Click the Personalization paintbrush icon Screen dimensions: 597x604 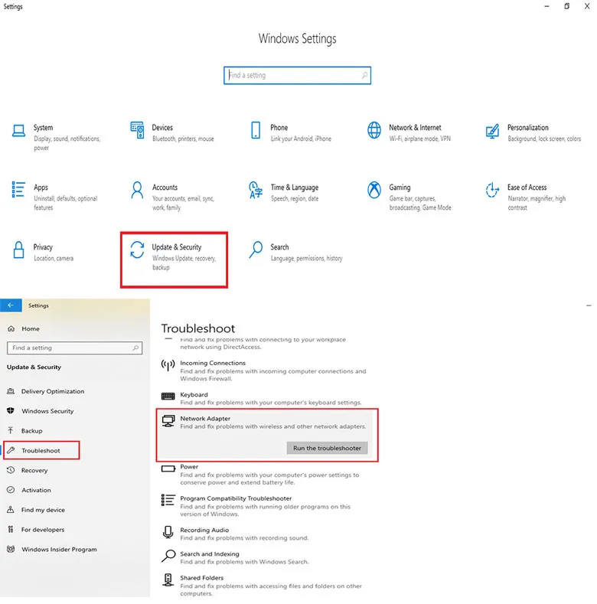[x=493, y=130]
